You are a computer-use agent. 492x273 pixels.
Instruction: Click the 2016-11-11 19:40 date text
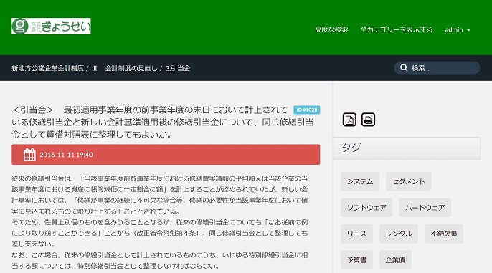(x=66, y=155)
